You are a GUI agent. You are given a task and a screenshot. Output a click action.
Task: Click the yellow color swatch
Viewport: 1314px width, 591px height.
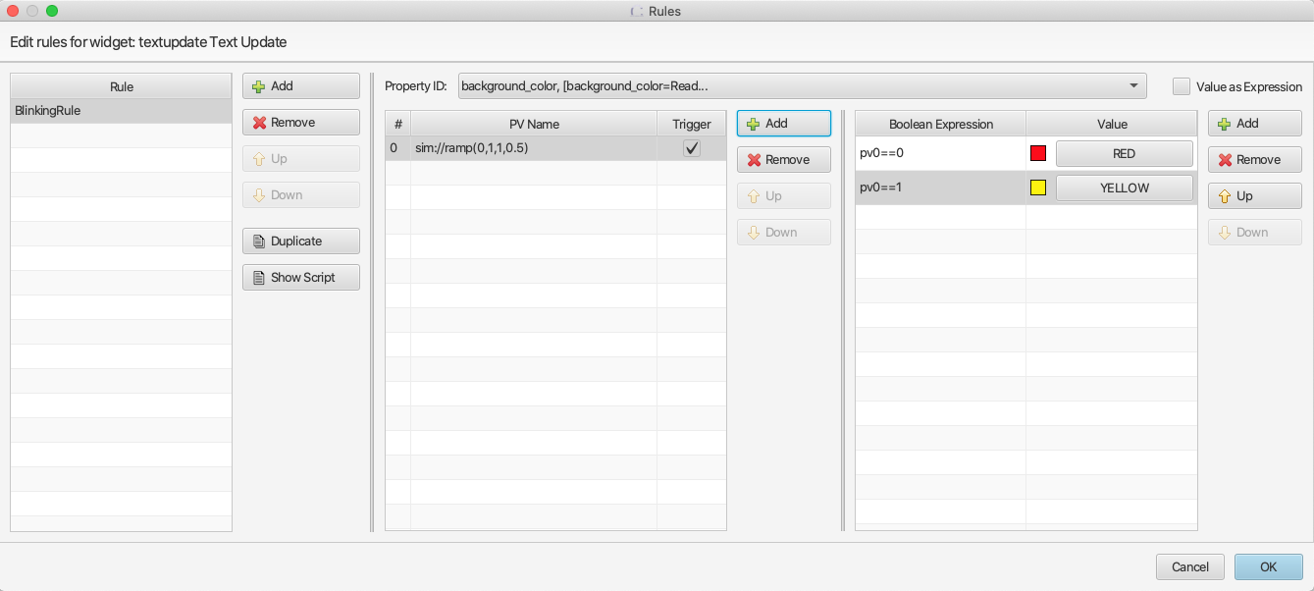click(x=1038, y=188)
